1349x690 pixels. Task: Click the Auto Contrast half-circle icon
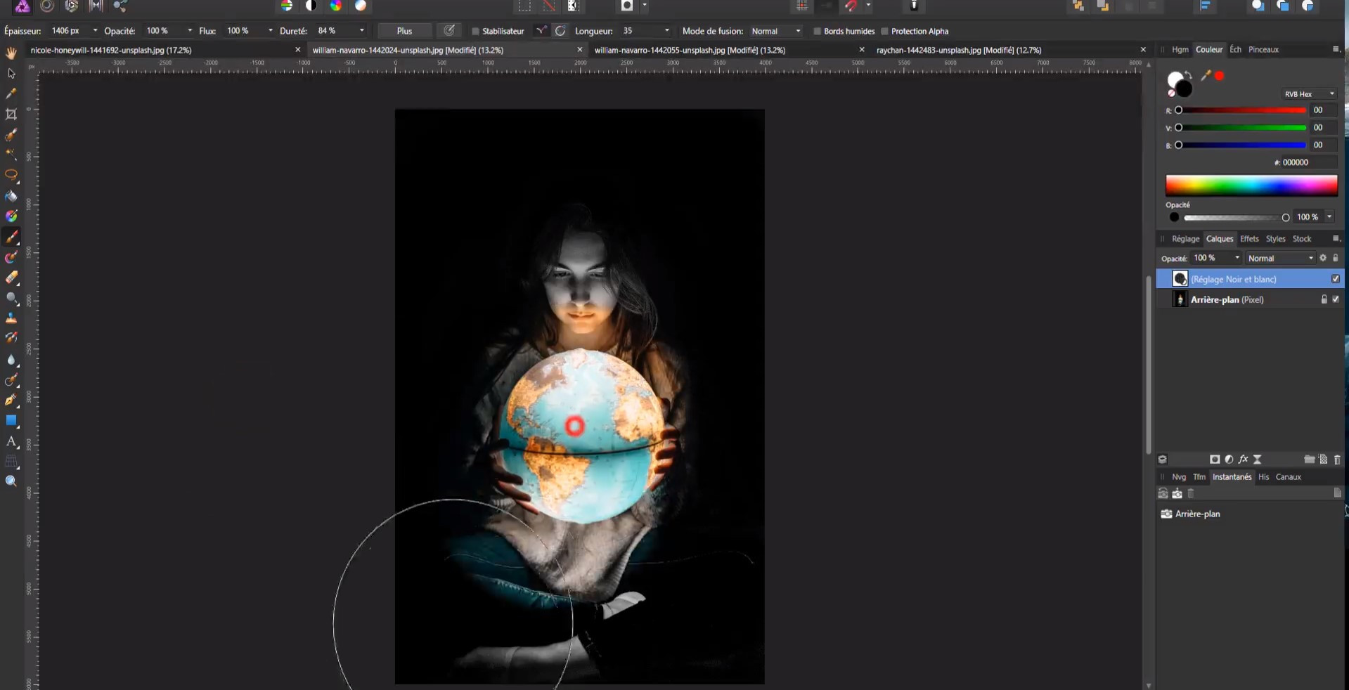(311, 6)
